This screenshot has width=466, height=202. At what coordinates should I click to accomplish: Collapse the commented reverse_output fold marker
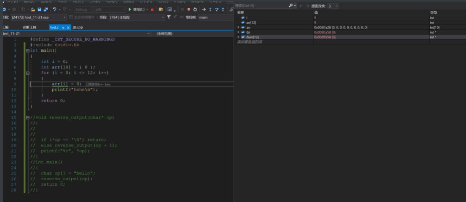(x=28, y=117)
